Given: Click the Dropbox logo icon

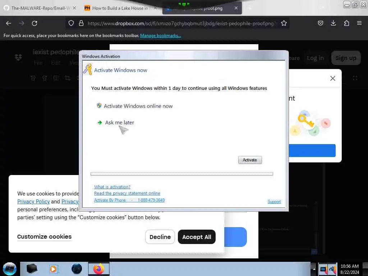Looking at the screenshot, I should pos(18,57).
